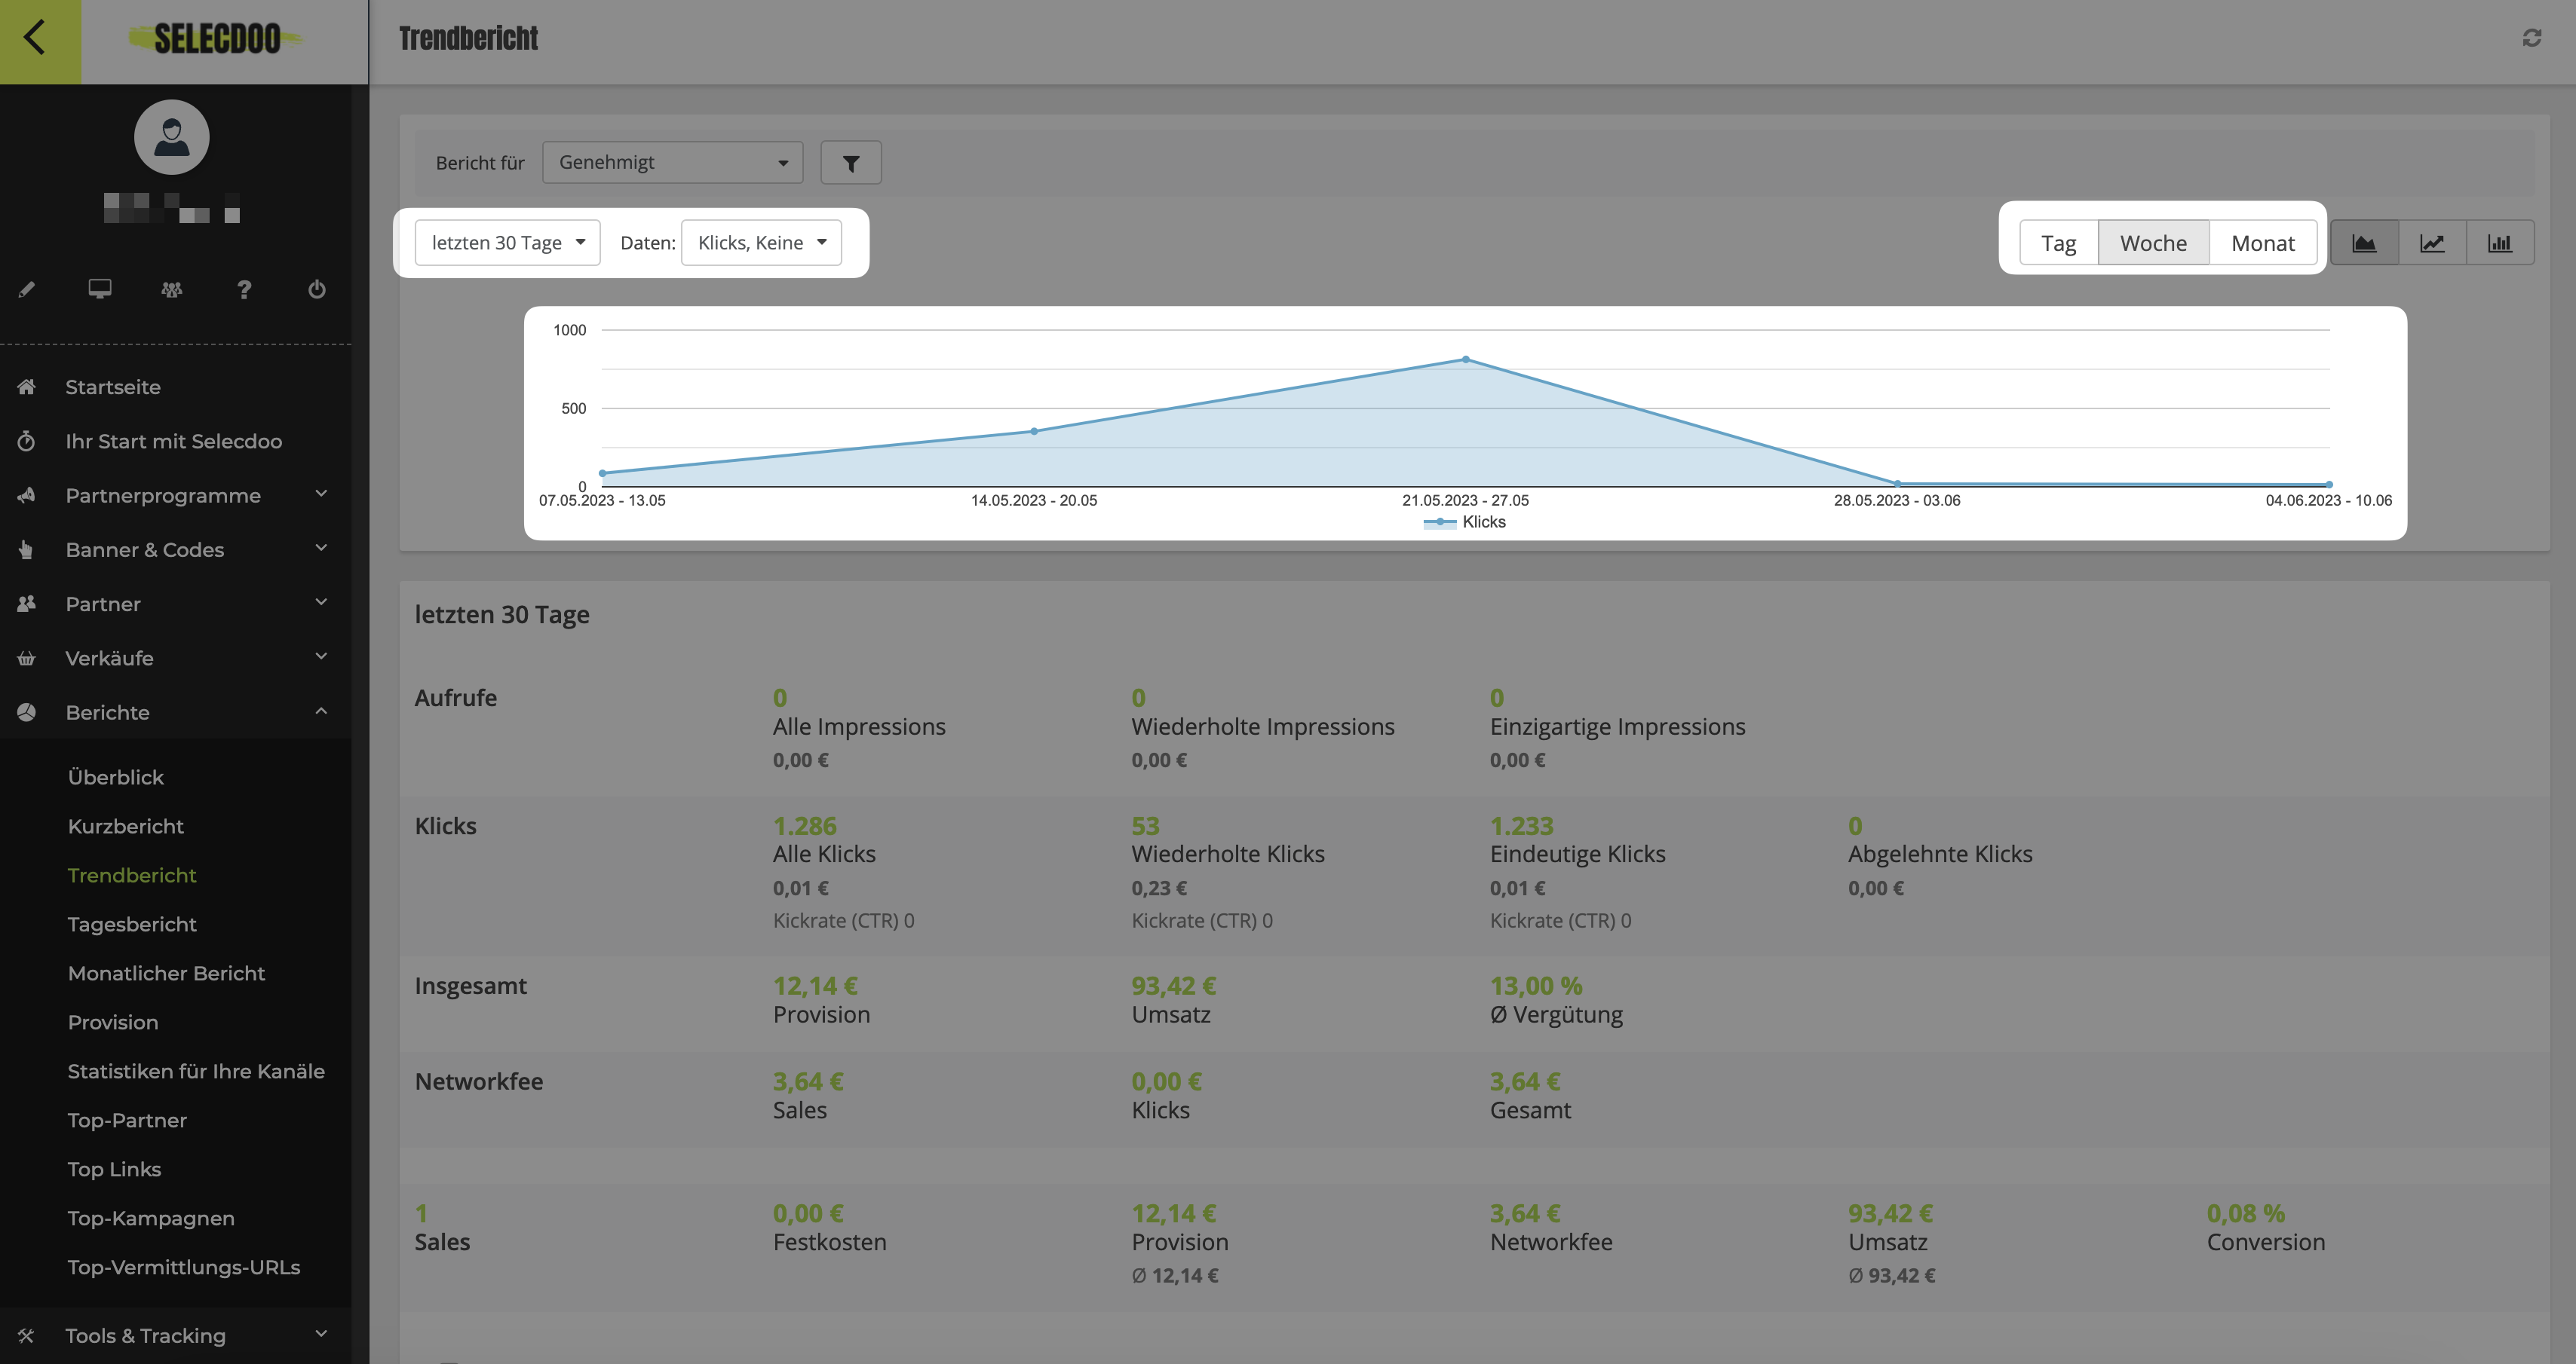Open the Top-Kampagnen report
Screen dimensions: 2576x1364
(151, 1218)
